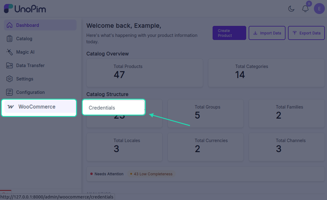Click the Catalog Structure heading
Screen dimensions: 327x200
107,94
